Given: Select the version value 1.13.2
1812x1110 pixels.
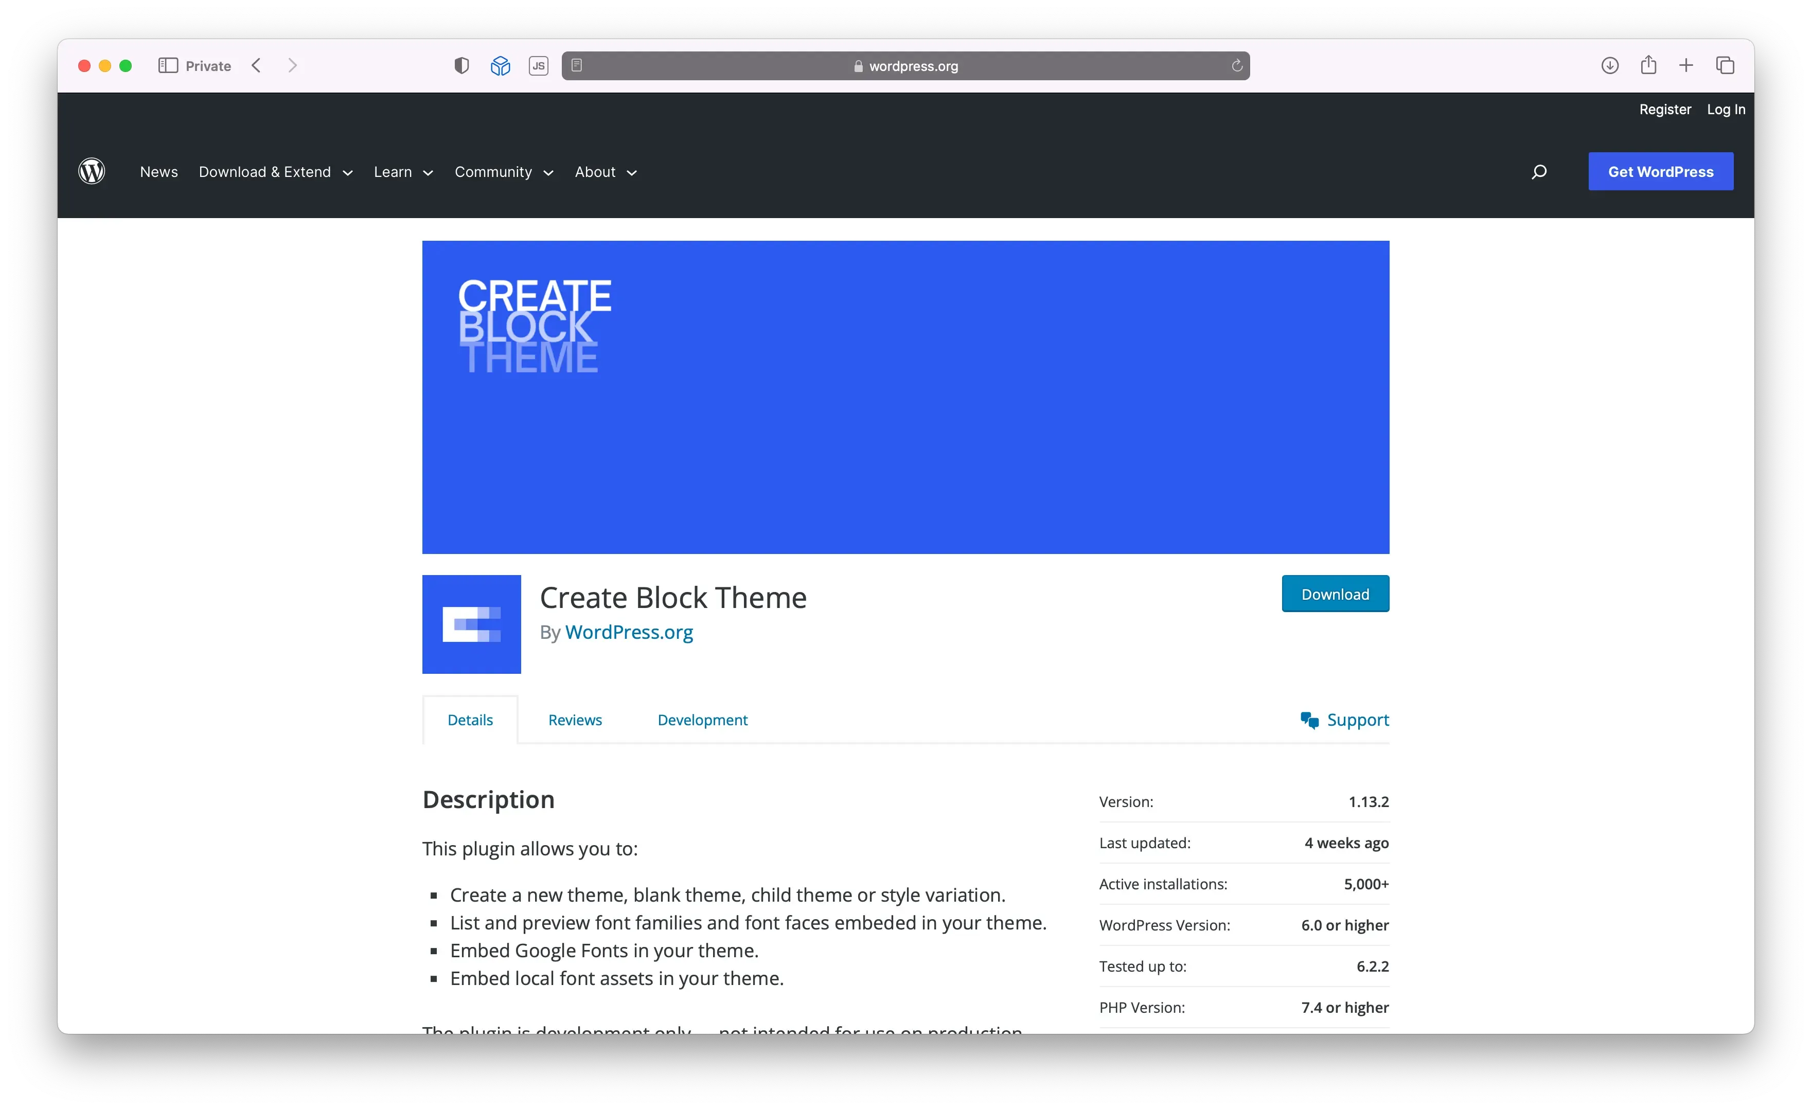Looking at the screenshot, I should coord(1369,801).
